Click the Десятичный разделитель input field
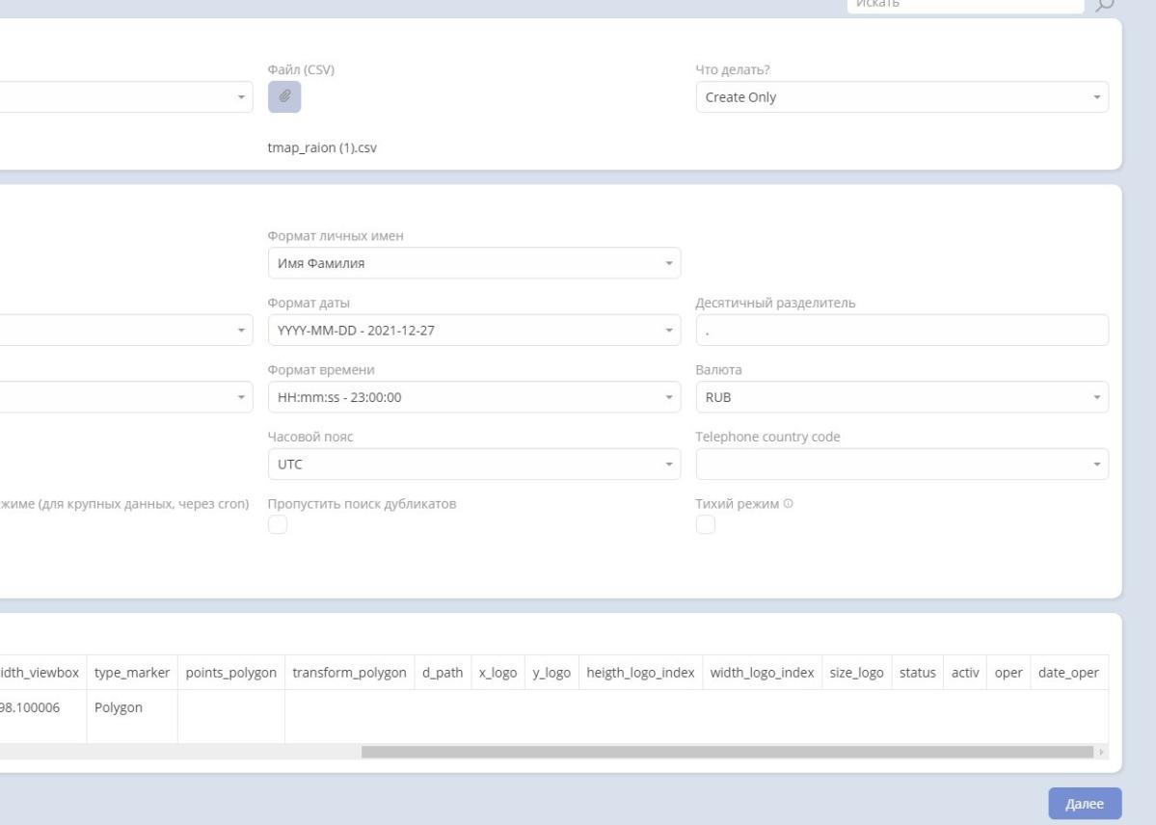 [901, 330]
